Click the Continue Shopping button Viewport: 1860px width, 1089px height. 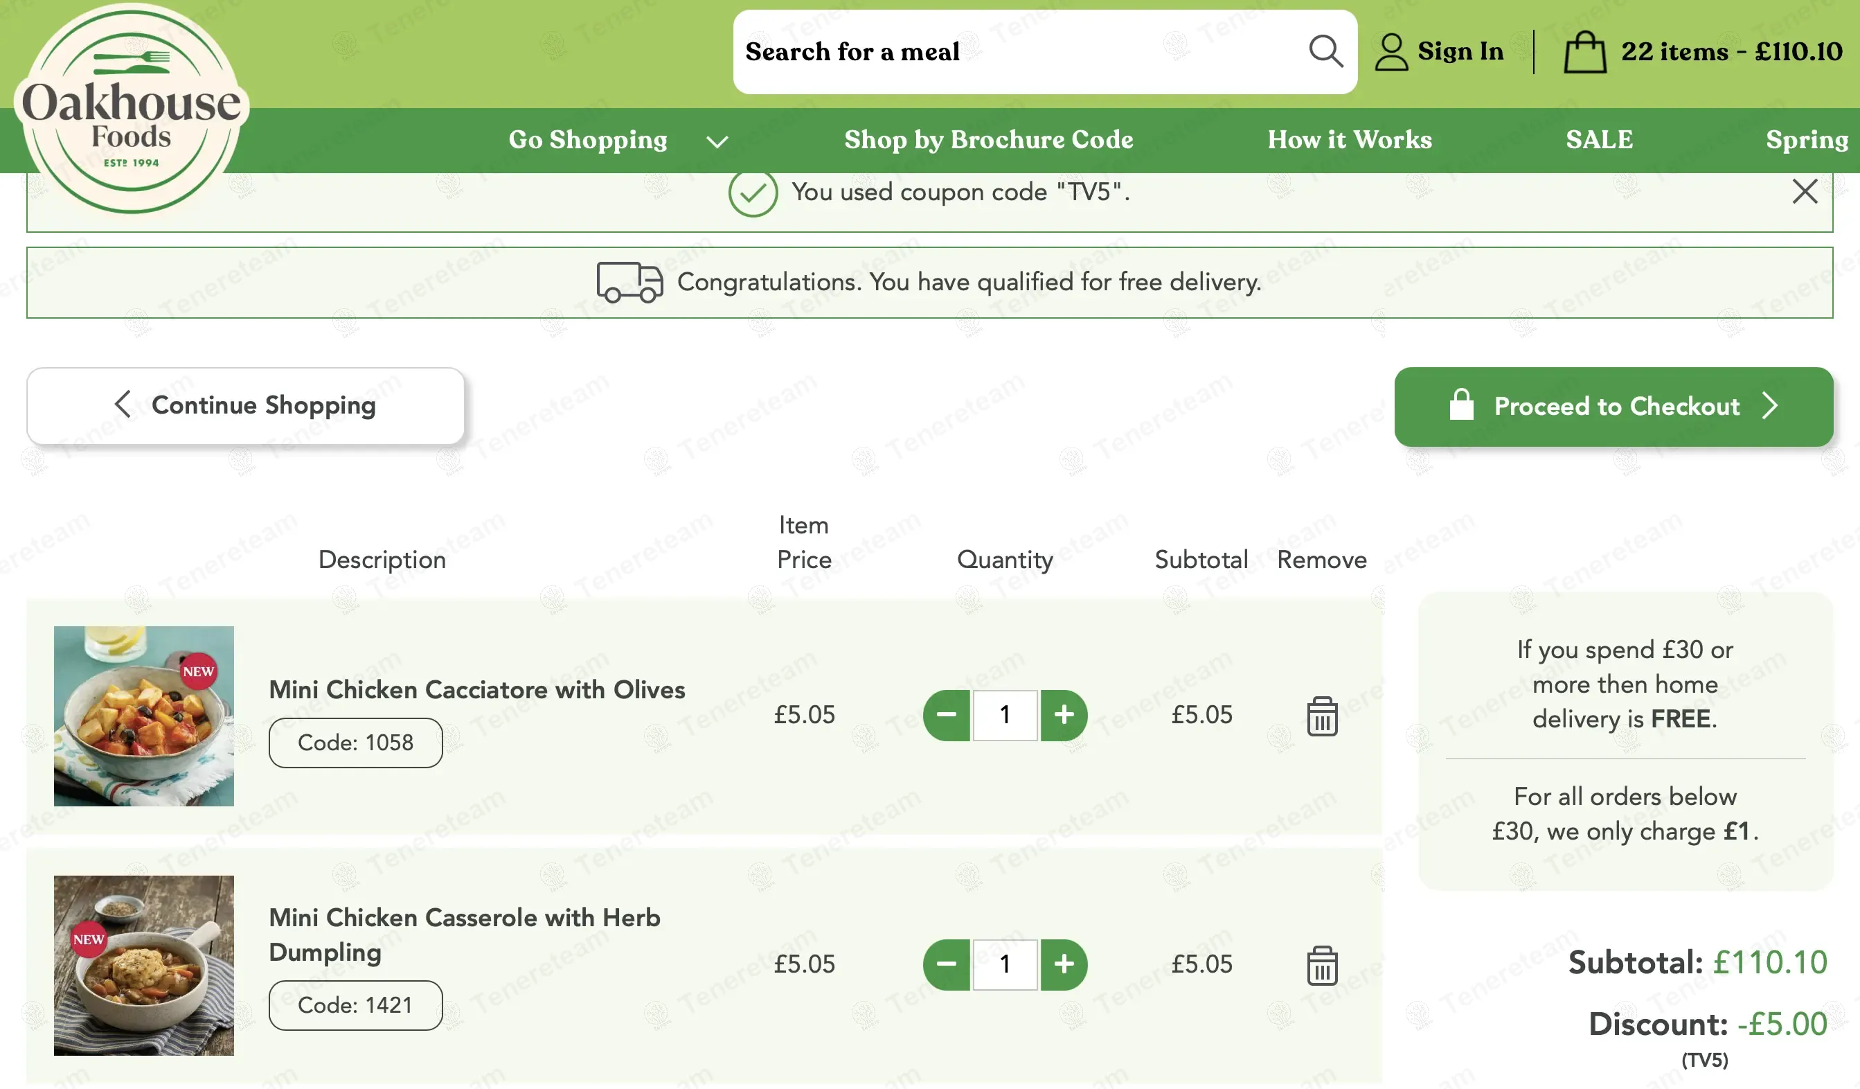[246, 406]
